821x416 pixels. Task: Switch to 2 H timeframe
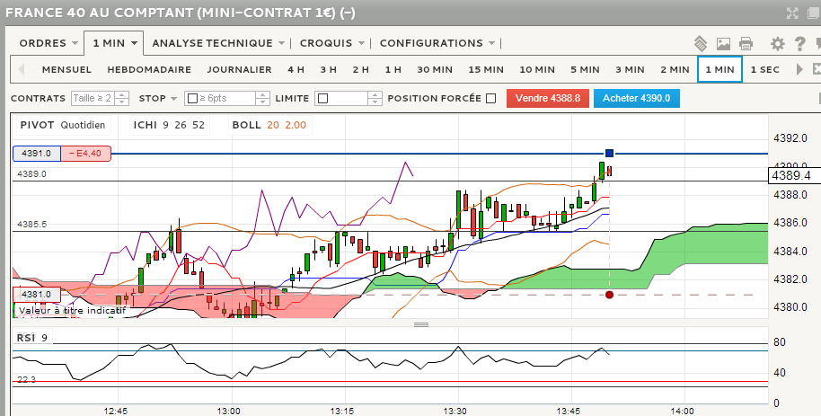361,70
